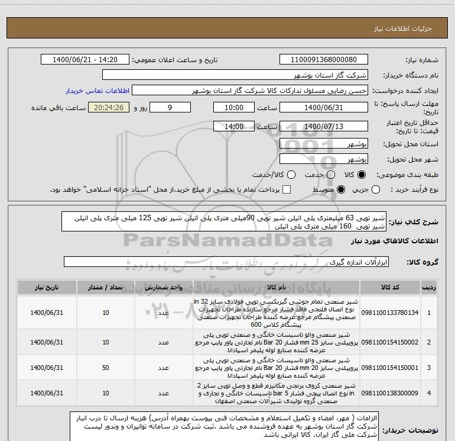
Task: Select the کالا radio button
Action: pos(362,175)
